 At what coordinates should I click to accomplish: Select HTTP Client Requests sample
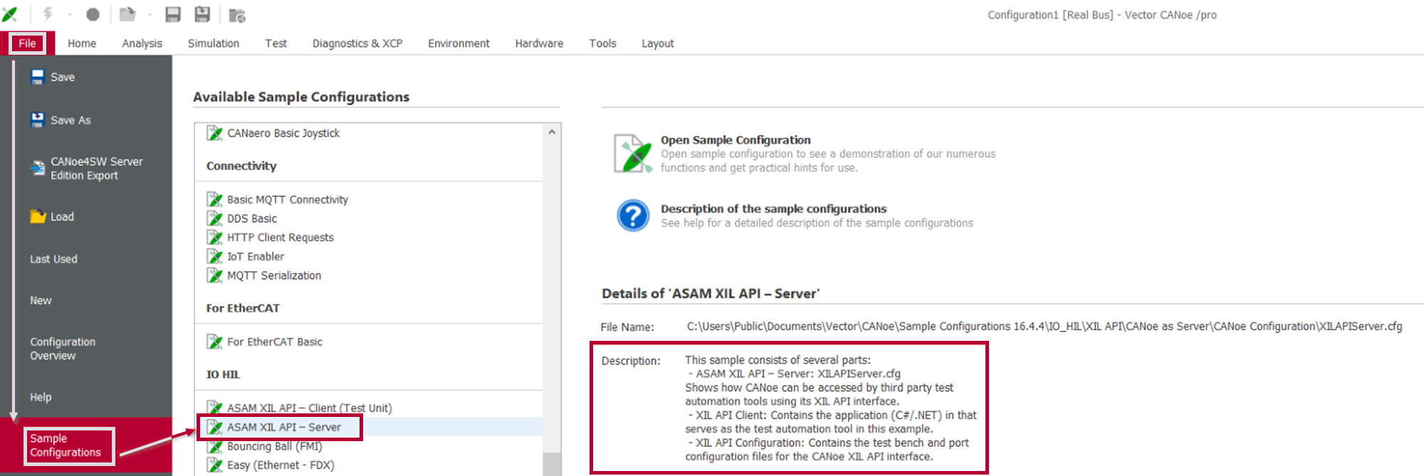coord(281,238)
